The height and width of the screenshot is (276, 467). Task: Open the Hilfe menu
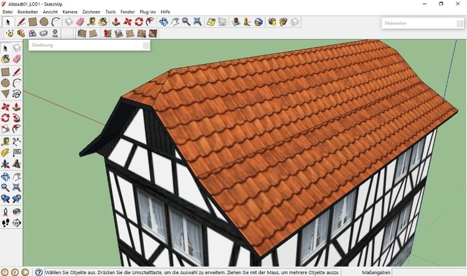click(x=165, y=12)
